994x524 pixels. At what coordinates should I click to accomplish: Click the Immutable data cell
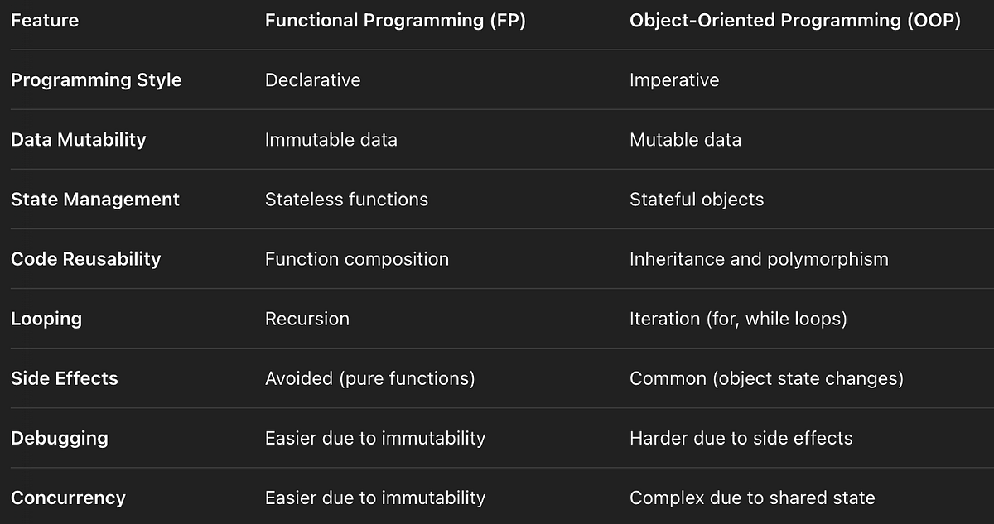click(331, 140)
